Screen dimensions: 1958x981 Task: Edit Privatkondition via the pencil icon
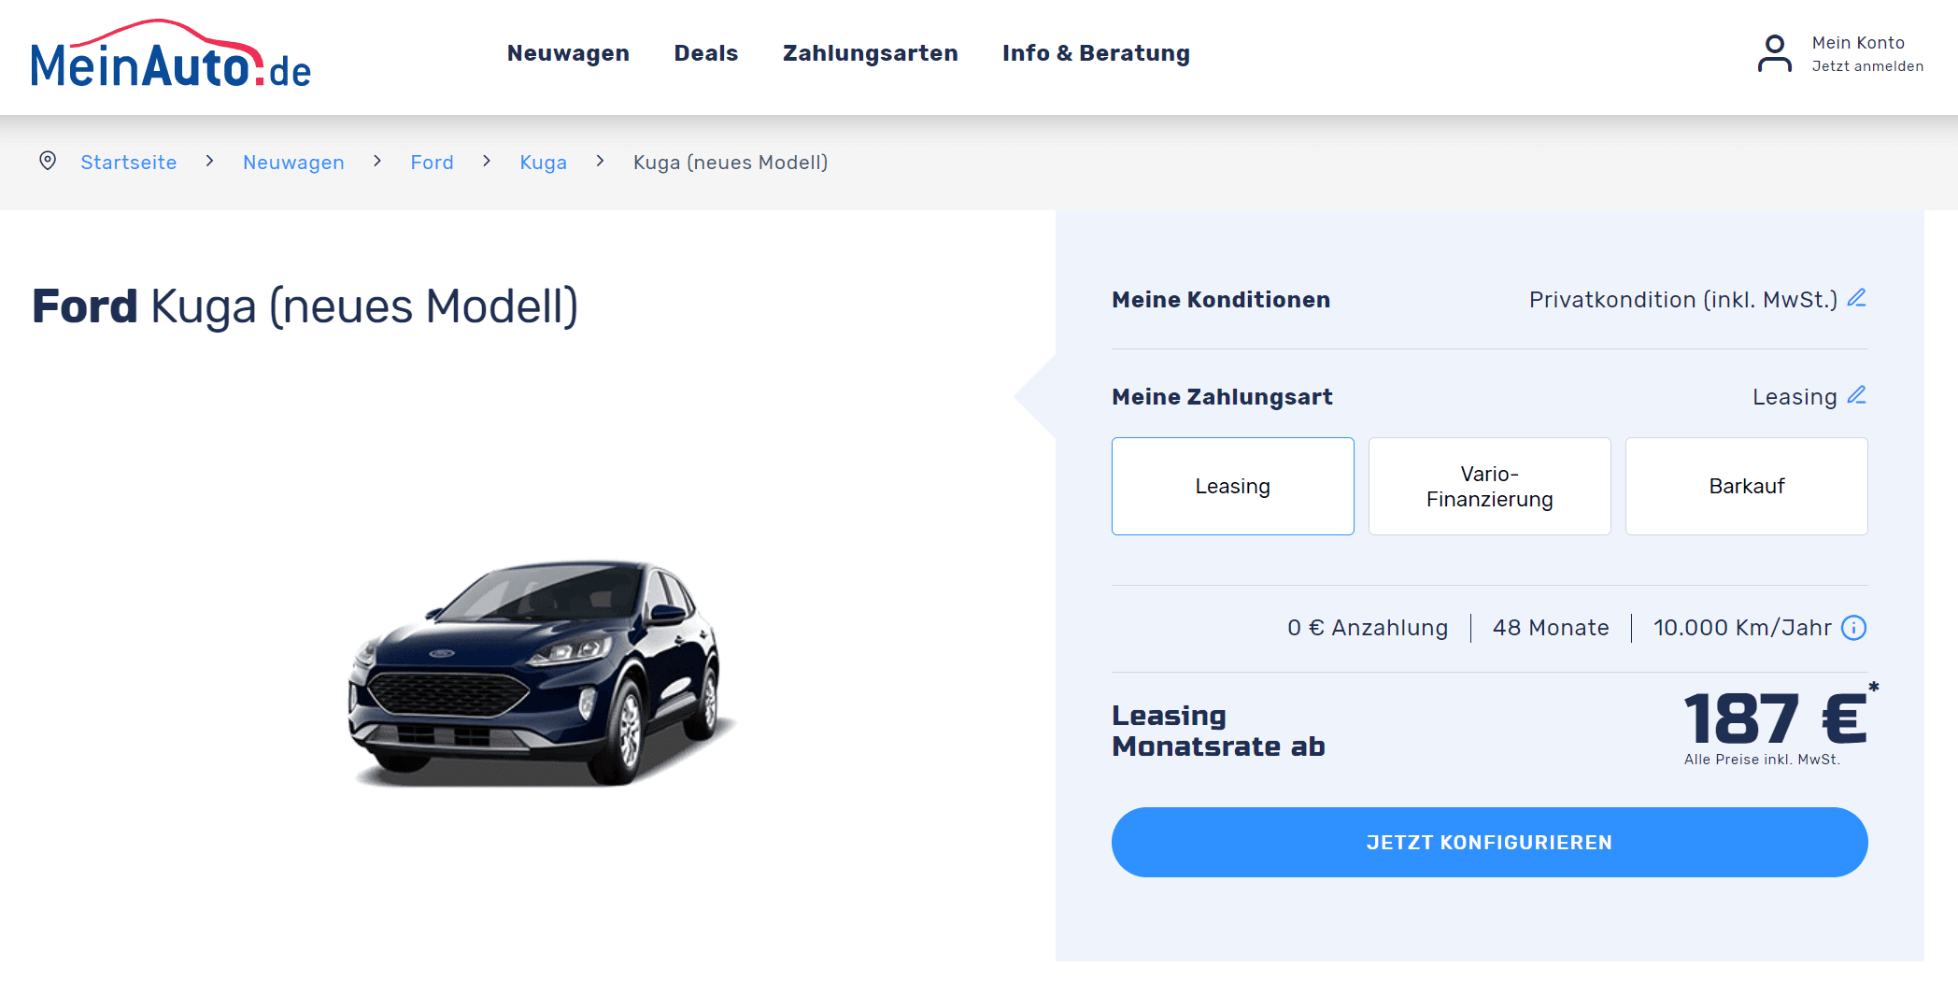coord(1857,298)
